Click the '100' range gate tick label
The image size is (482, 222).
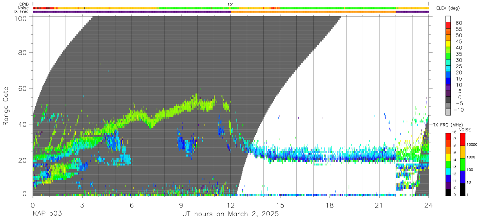coord(21,18)
